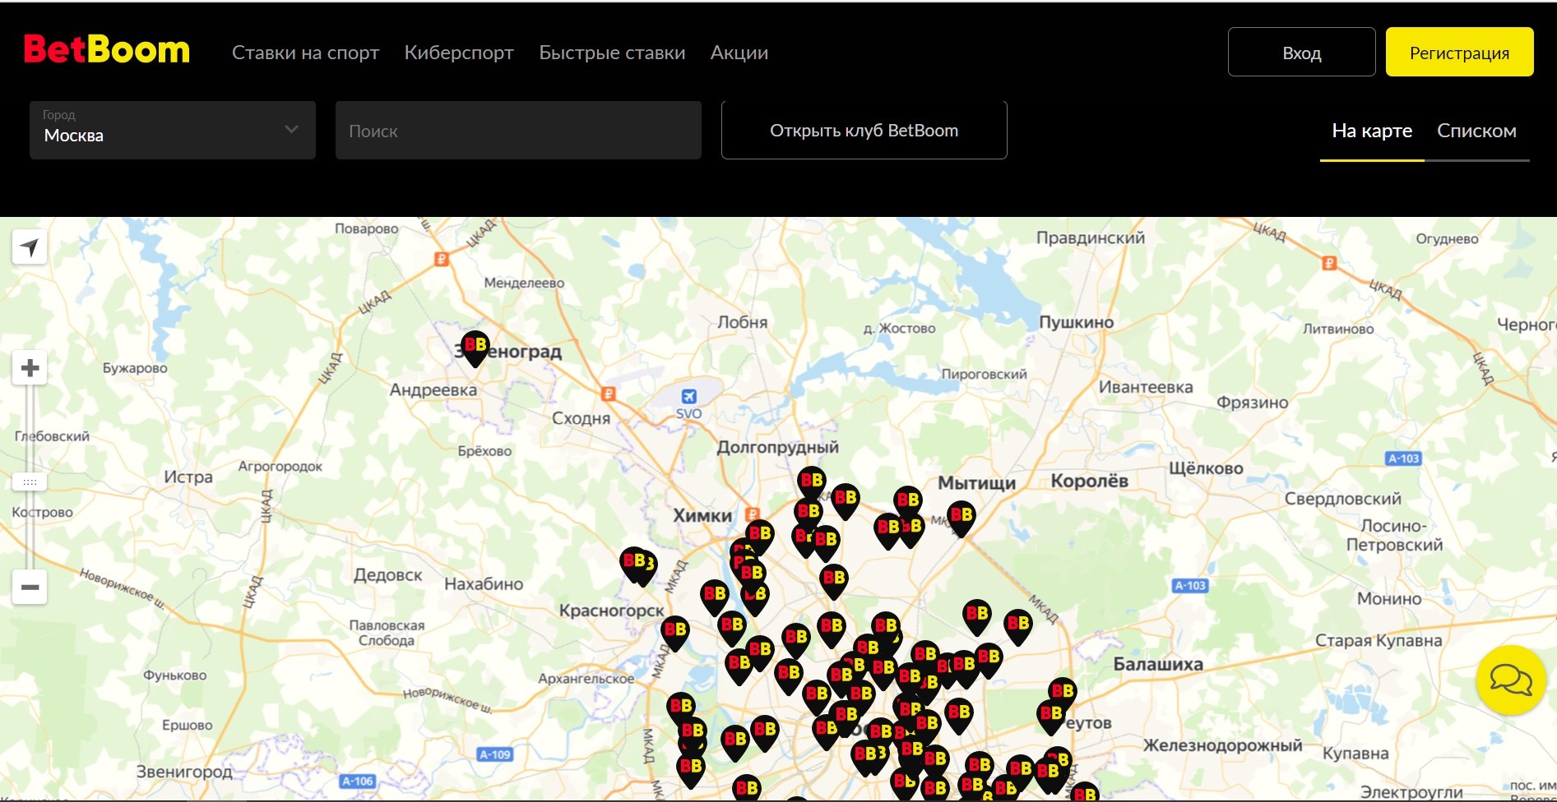
Task: Click the Фрязино label on map
Action: [x=1252, y=403]
